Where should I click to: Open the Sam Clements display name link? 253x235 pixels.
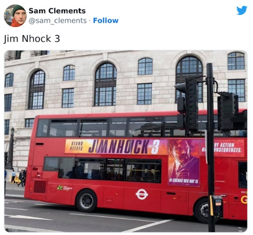(x=57, y=11)
